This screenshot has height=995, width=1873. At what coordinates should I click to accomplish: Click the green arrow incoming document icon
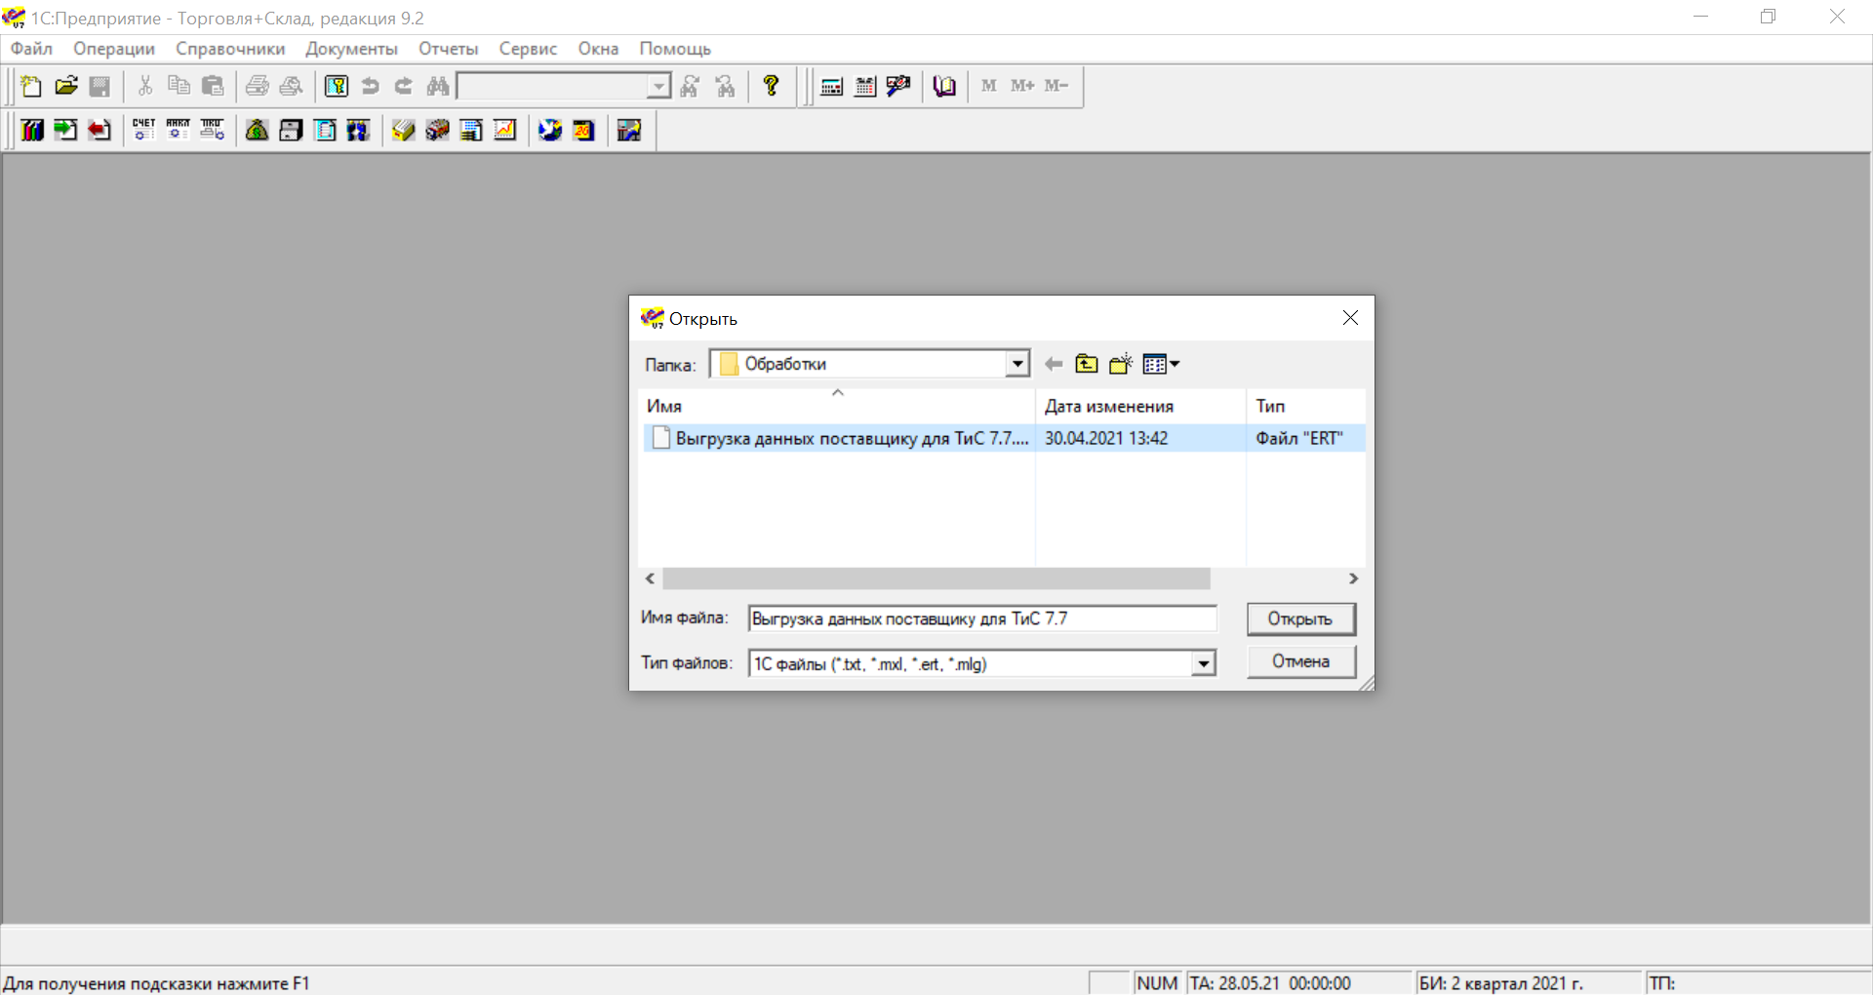pyautogui.click(x=65, y=130)
